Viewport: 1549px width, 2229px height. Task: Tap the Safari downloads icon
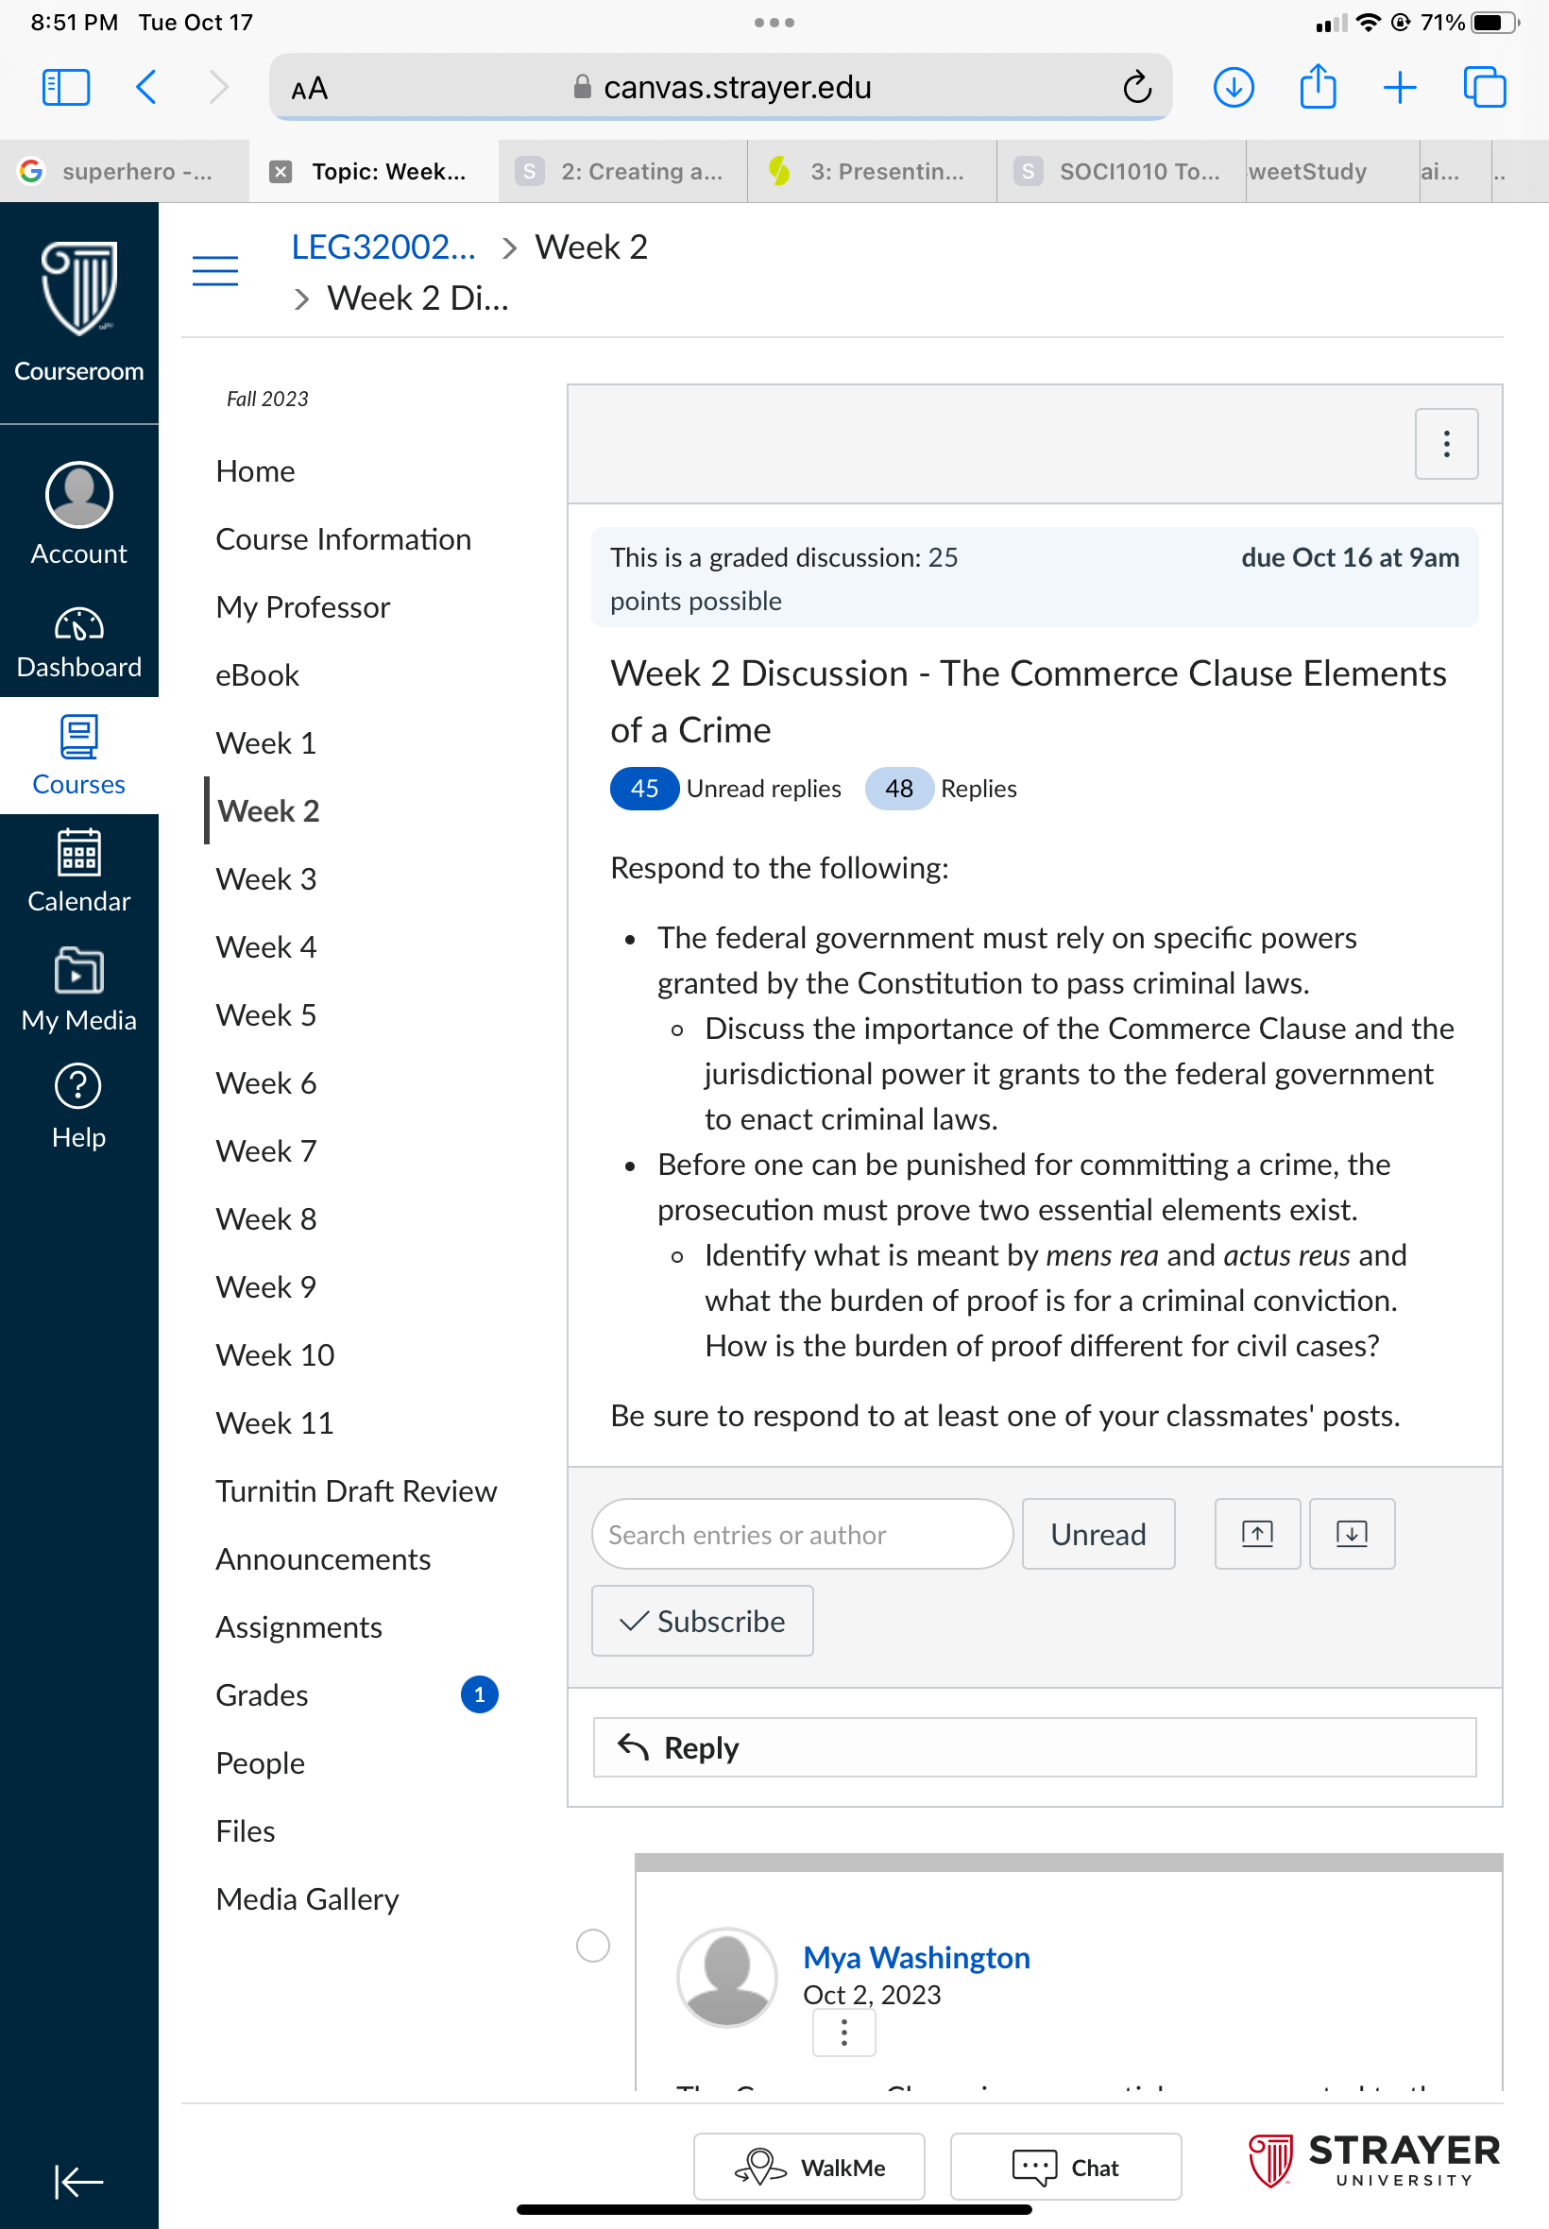pos(1233,87)
